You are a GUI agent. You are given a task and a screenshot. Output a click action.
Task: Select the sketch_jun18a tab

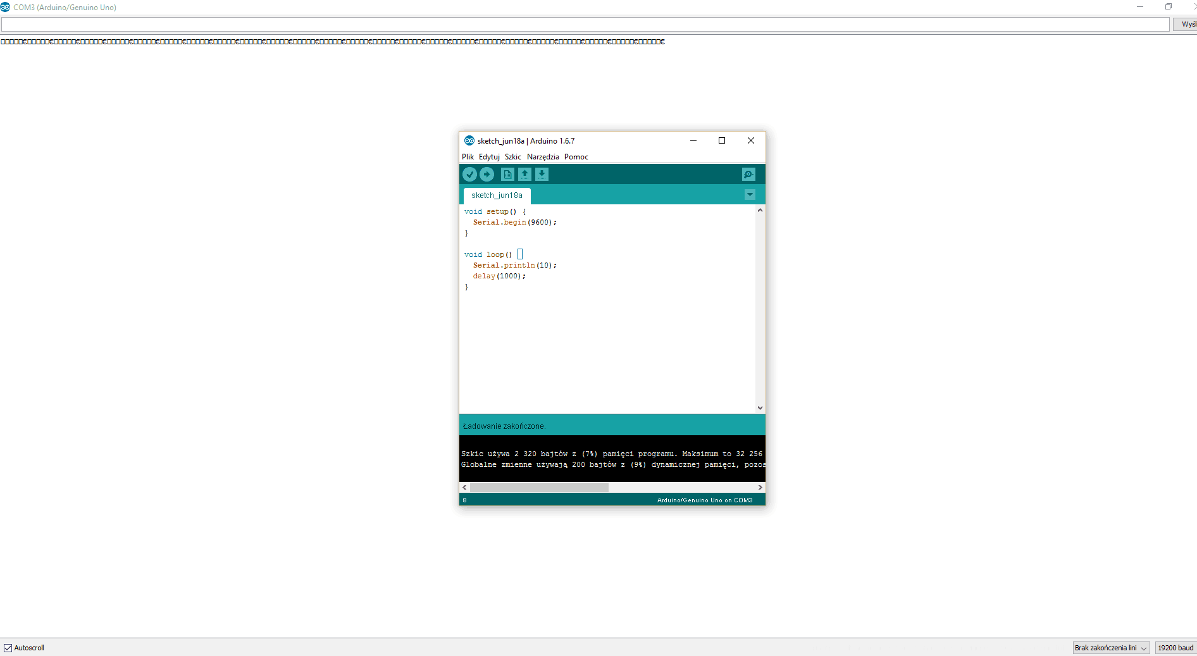pos(497,195)
